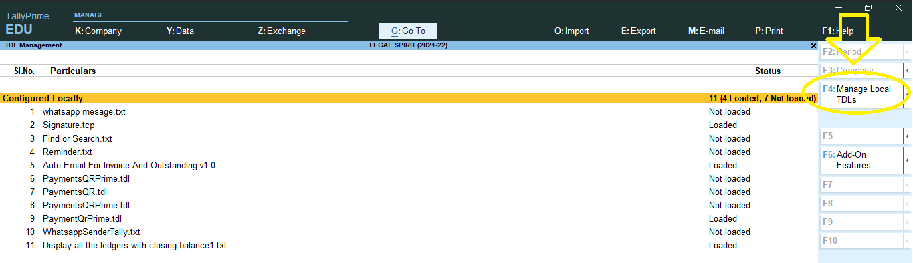
Task: Select PaymentQrPrime.tdl entry
Action: [x=82, y=218]
